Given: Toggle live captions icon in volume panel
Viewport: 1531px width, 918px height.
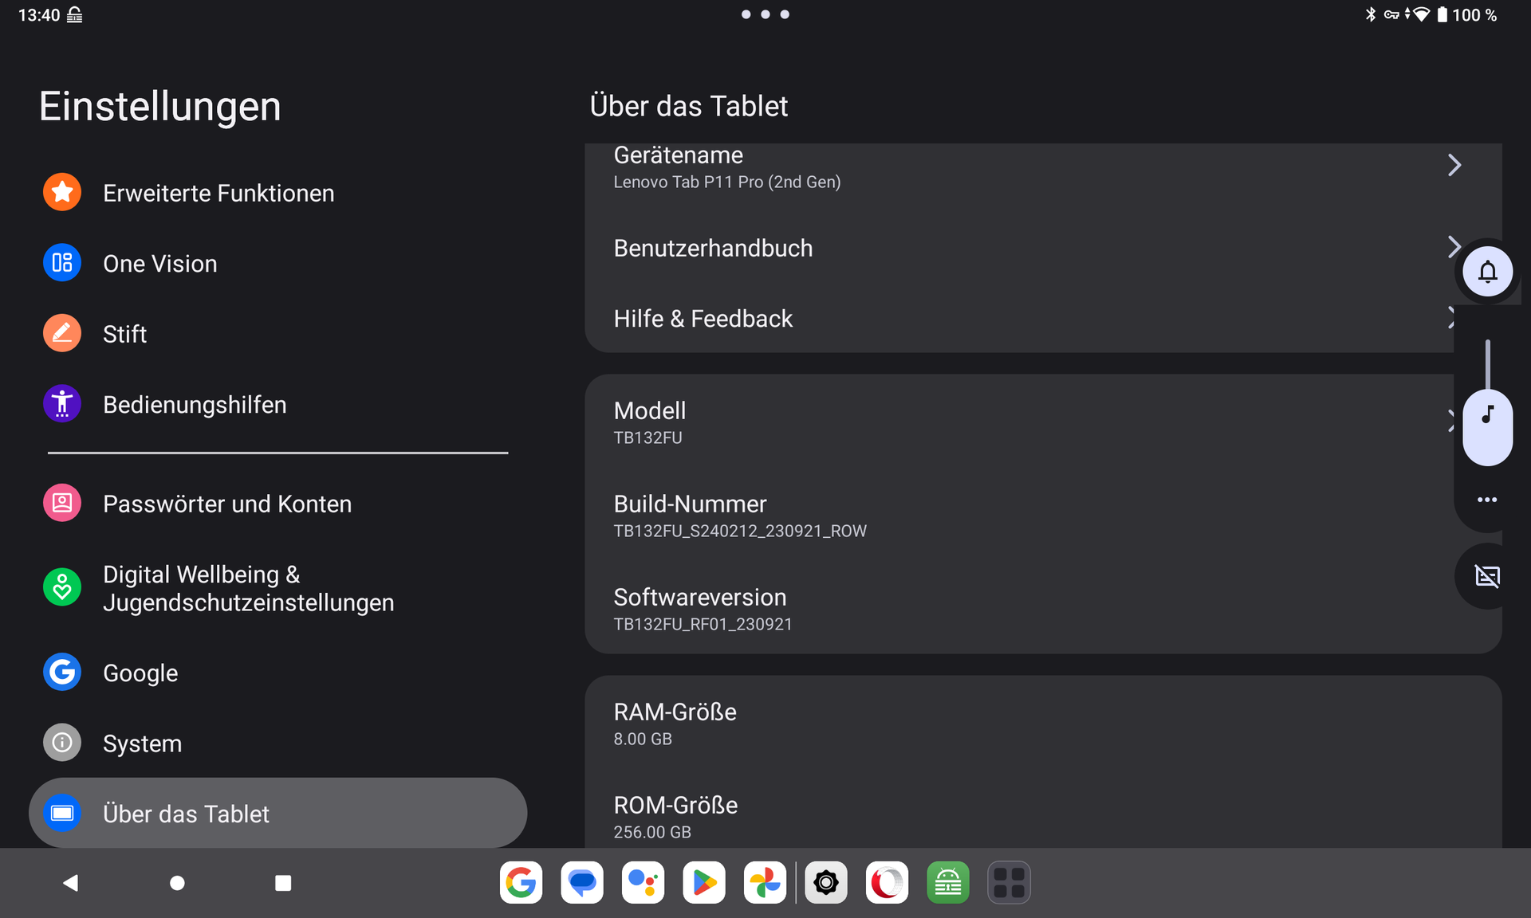Looking at the screenshot, I should point(1487,575).
